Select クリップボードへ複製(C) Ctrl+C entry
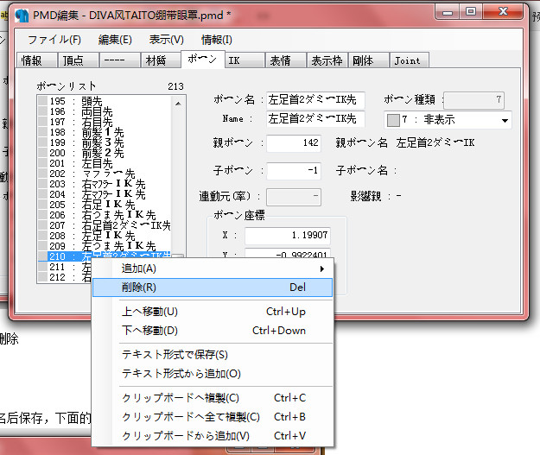The image size is (540, 455). tap(213, 398)
